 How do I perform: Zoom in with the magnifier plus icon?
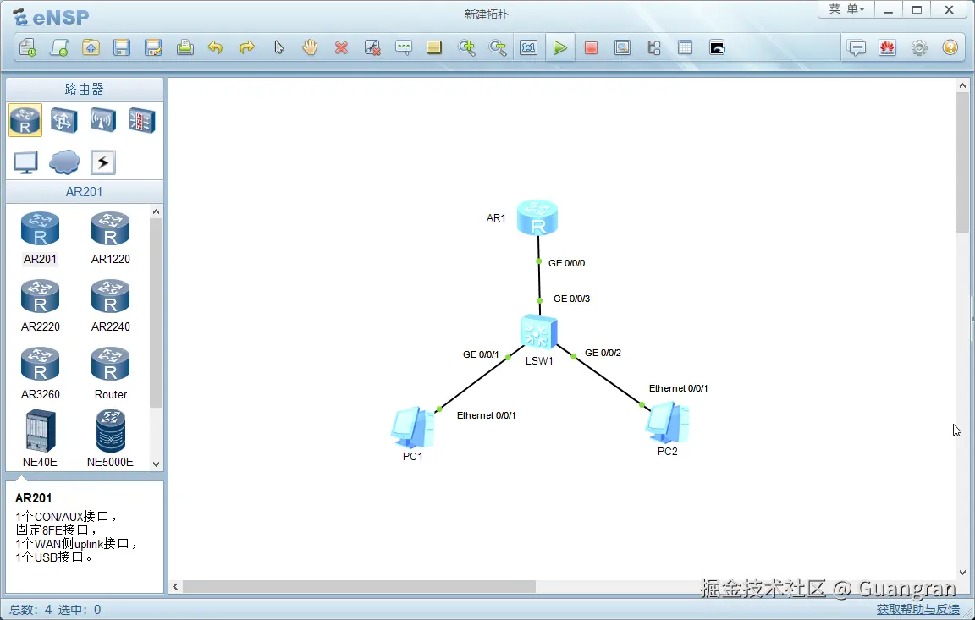(x=466, y=48)
